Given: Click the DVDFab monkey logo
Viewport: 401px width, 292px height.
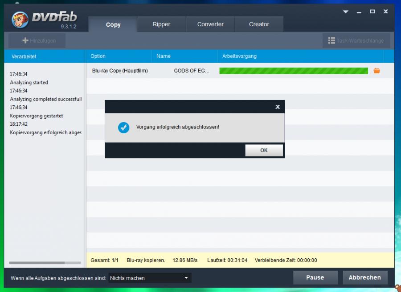Looking at the screenshot, I should coord(20,19).
